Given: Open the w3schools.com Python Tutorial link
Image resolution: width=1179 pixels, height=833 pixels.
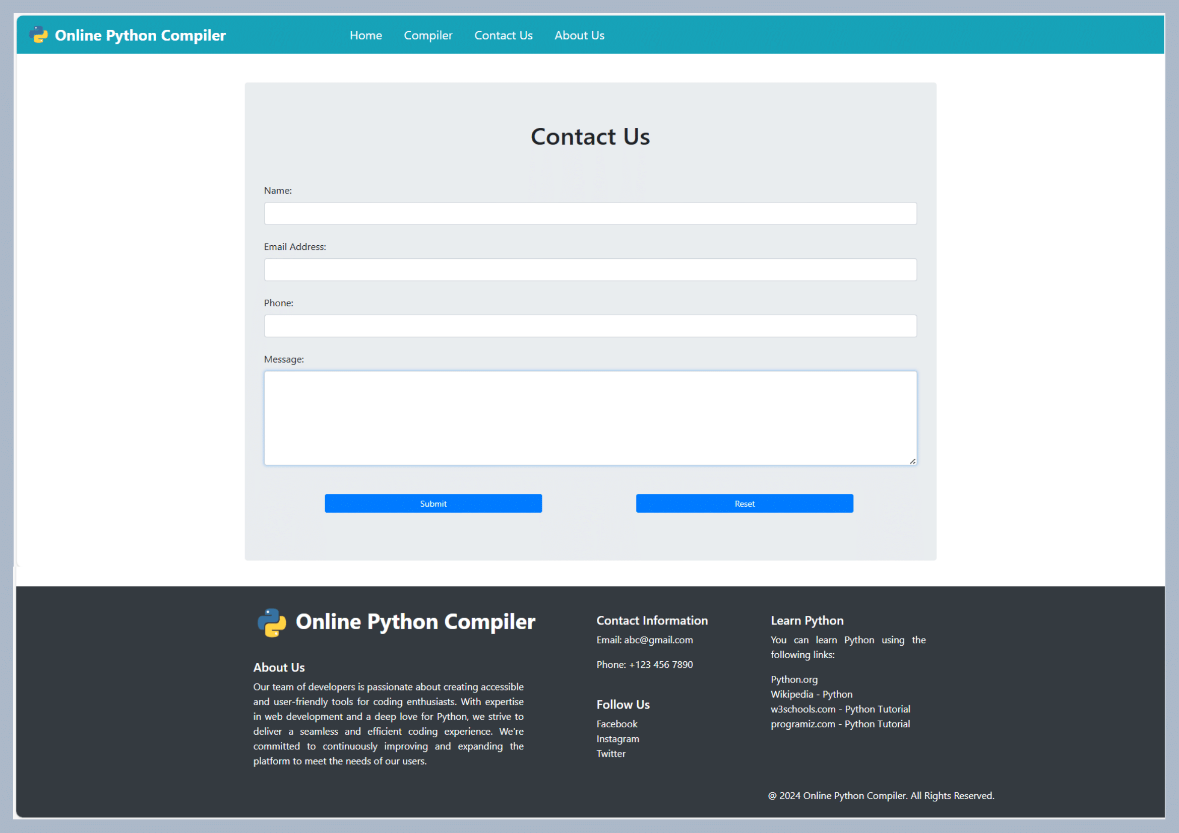Looking at the screenshot, I should click(840, 709).
